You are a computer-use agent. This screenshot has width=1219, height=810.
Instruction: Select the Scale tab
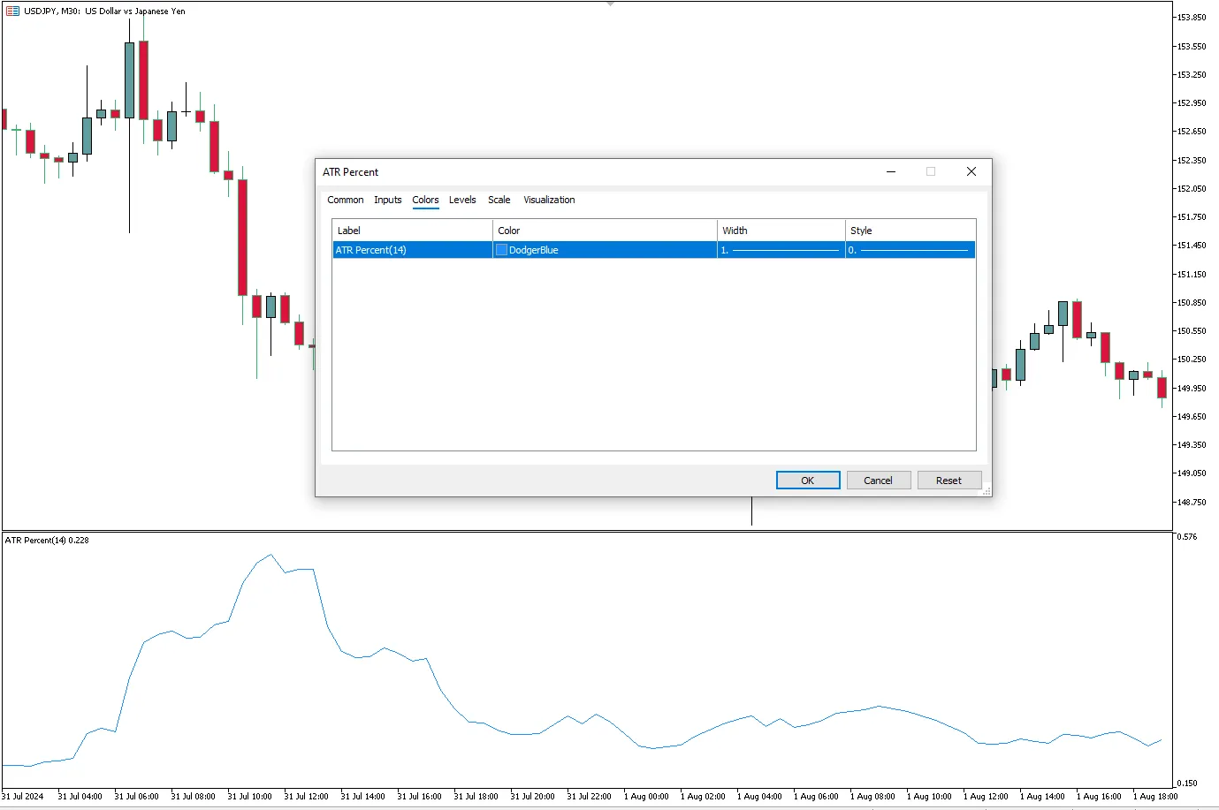pos(499,200)
